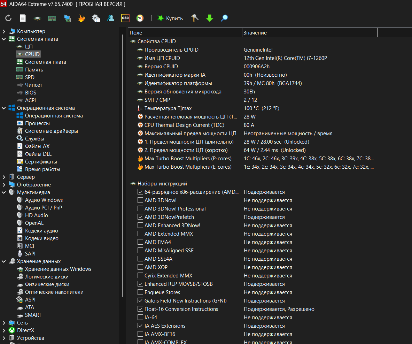Viewport: 412px width, 344px height.
Task: Toggle Galois Field New Instructions checkbox
Action: pos(140,300)
